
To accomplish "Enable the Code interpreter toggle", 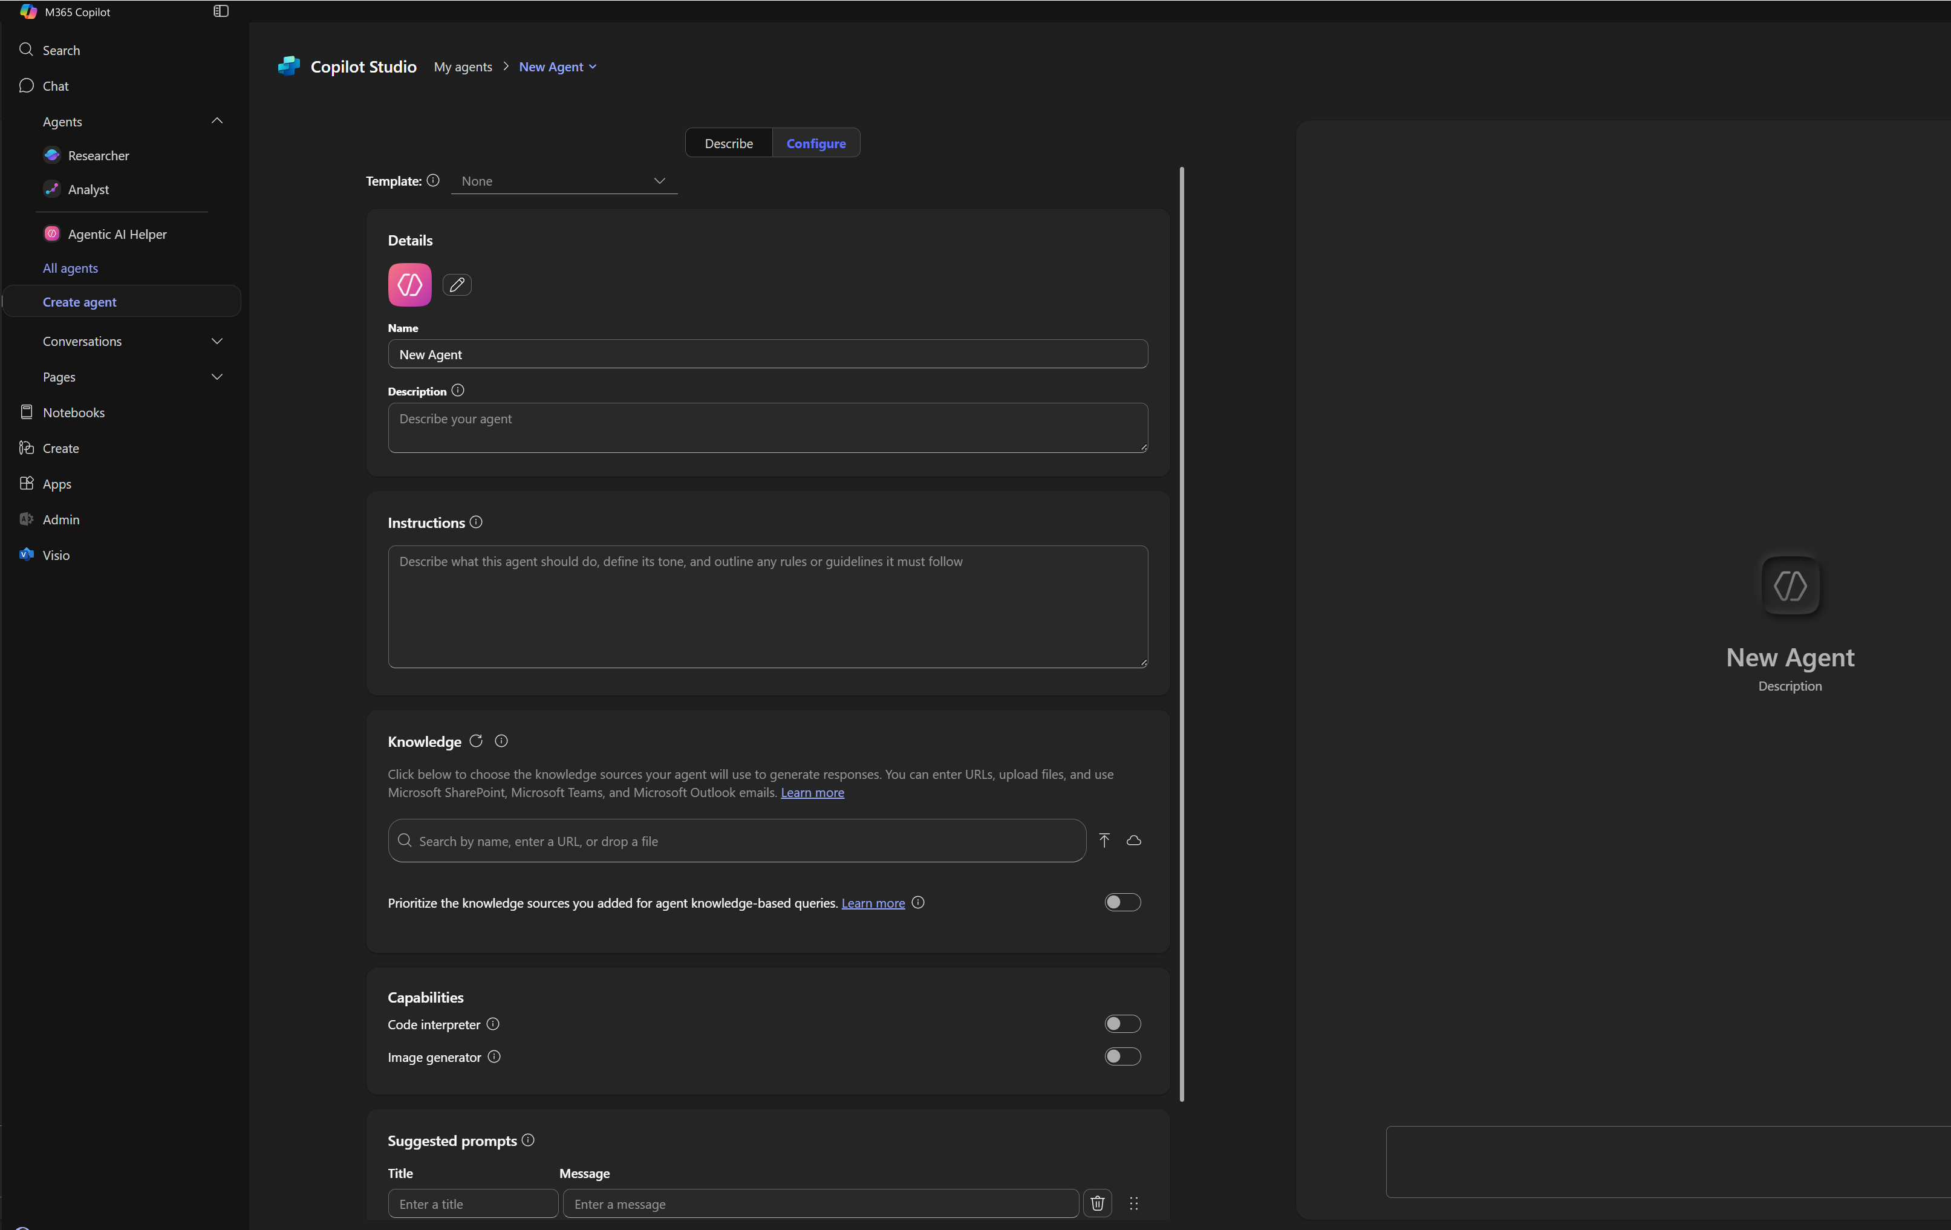I will [x=1123, y=1024].
